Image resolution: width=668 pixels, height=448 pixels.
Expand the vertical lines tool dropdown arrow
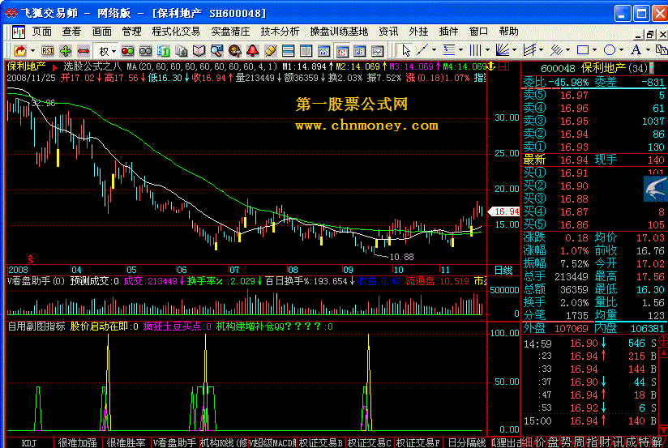[x=487, y=50]
